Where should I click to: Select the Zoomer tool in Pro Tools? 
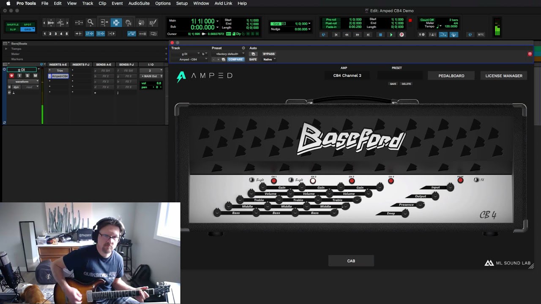pyautogui.click(x=90, y=23)
